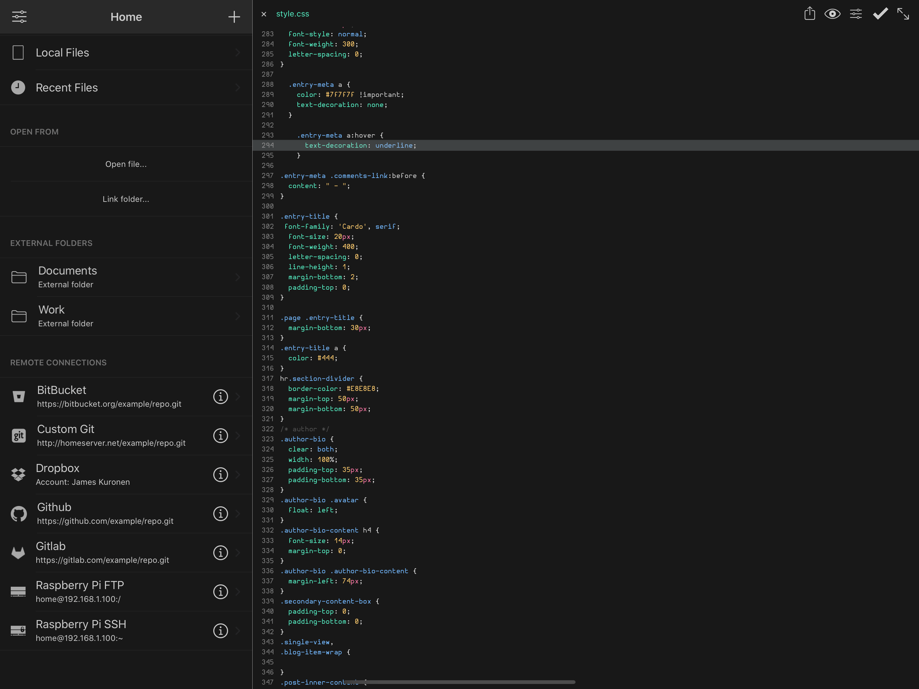Screen dimensions: 919x689
Task: Click .secondary-content-box selector line
Action: tap(325, 601)
